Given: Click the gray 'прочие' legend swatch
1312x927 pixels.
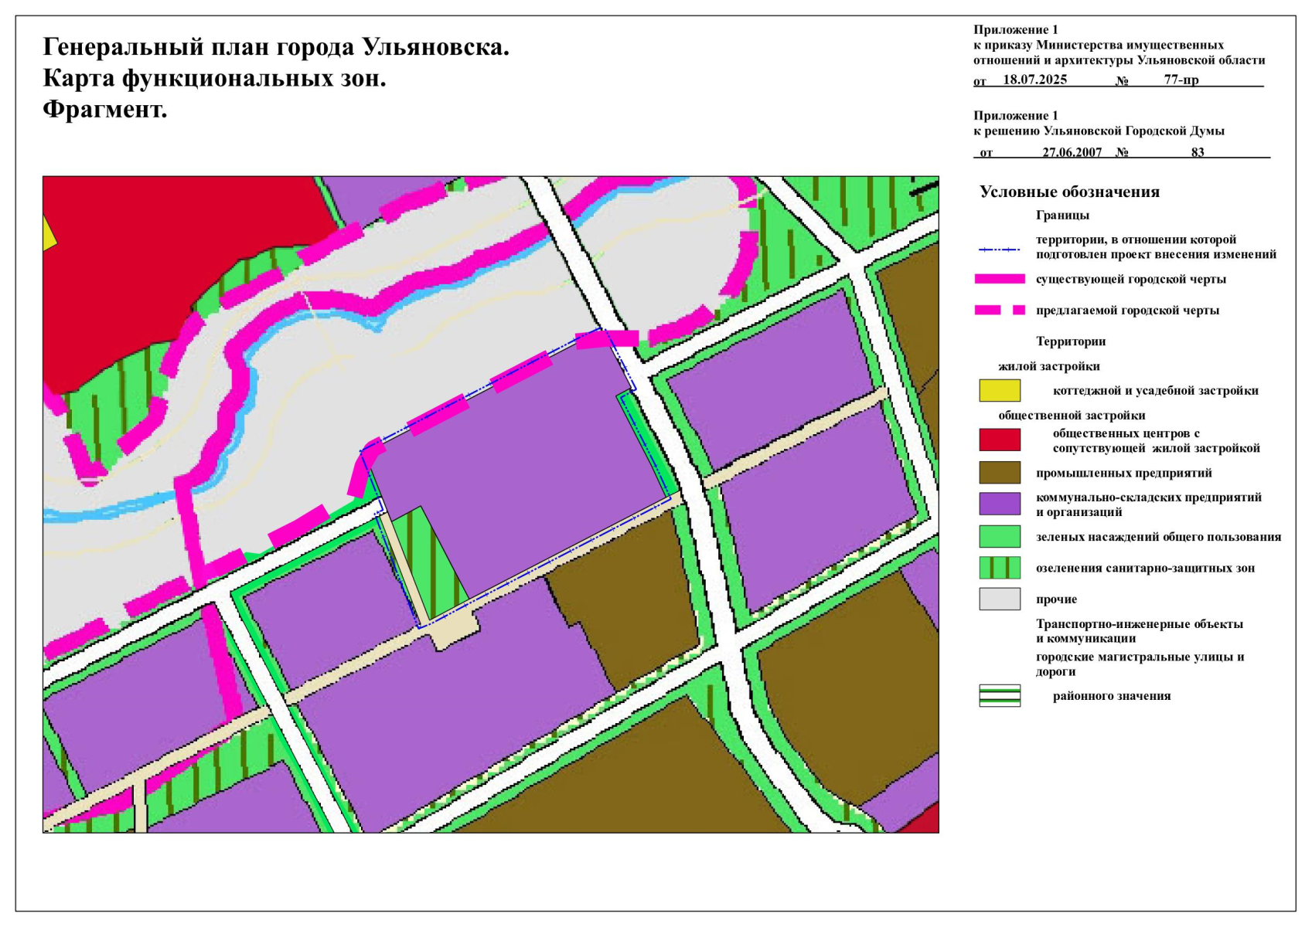Looking at the screenshot, I should 999,599.
